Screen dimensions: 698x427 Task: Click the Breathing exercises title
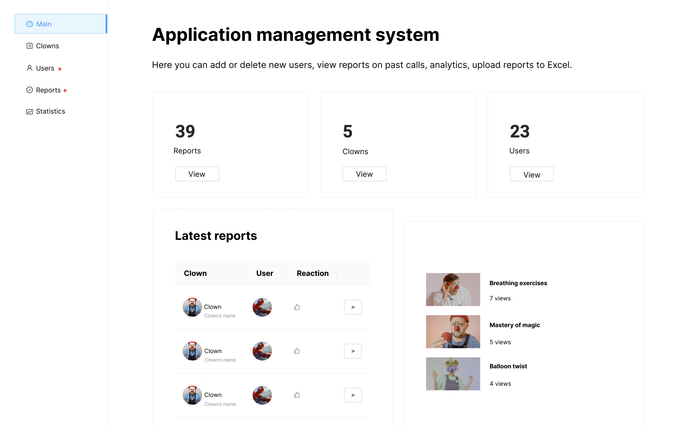(x=518, y=283)
